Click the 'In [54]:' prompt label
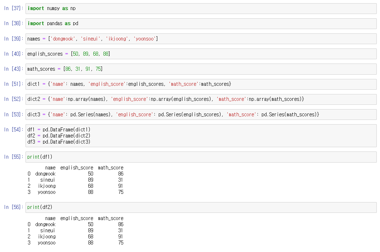Image resolution: width=380 pixels, height=252 pixels. [x=14, y=129]
